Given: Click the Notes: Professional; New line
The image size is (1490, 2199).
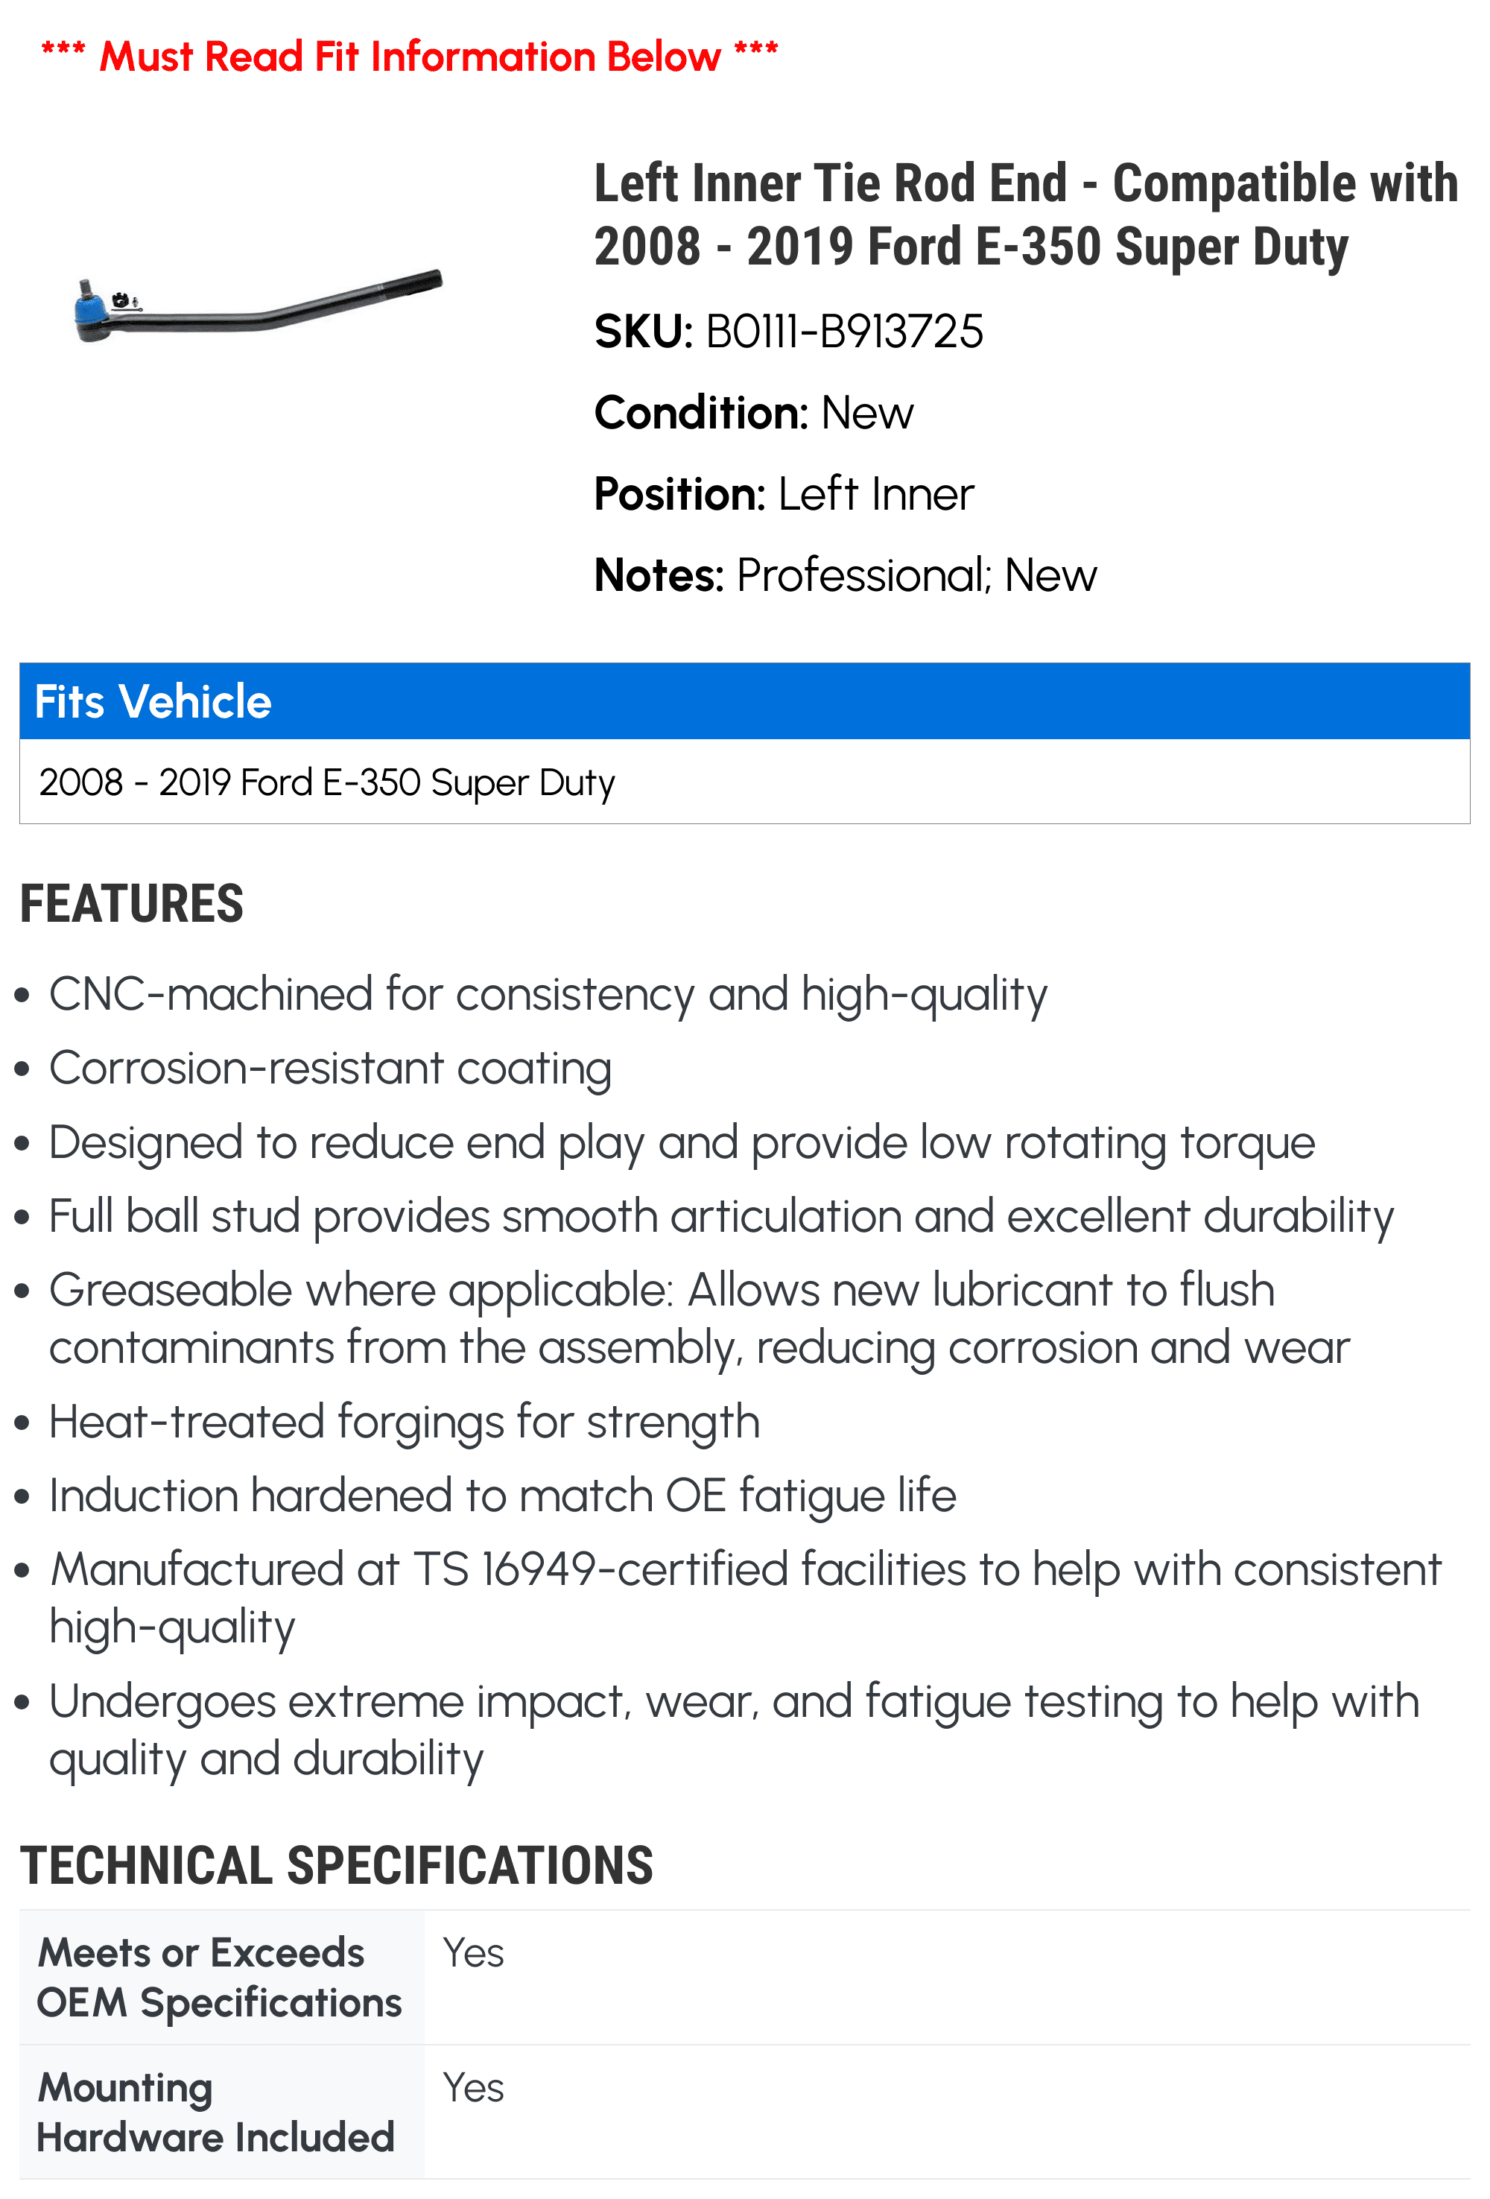Looking at the screenshot, I should pos(845,575).
